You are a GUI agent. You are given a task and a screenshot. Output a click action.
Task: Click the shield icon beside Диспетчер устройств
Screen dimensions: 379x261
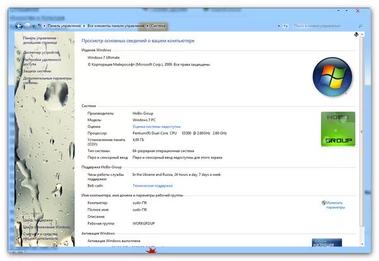point(19,52)
